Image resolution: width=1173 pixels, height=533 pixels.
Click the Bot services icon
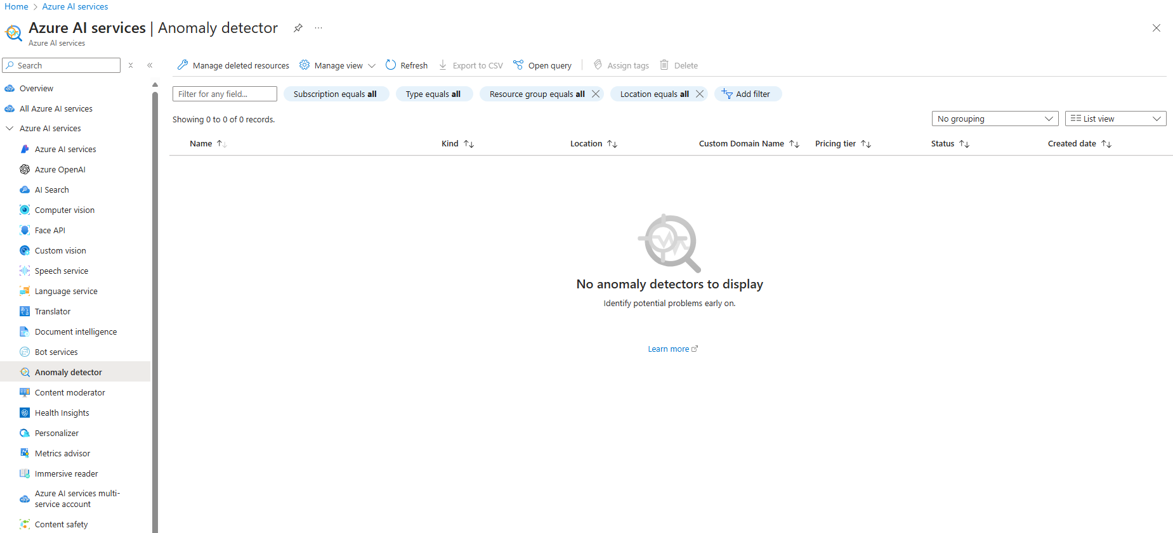click(25, 352)
